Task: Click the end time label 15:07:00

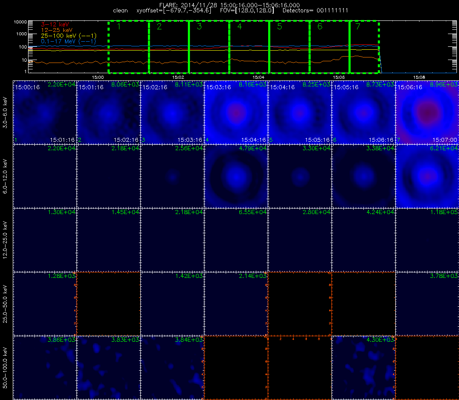Action: [445, 140]
